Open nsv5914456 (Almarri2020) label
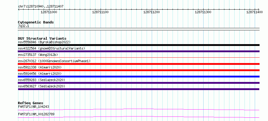Viewport: 268px width, 121px height. click(40, 74)
